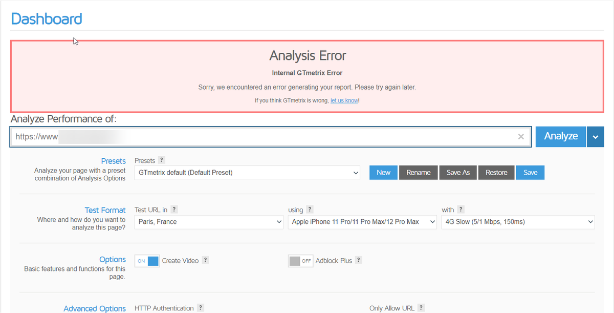
Task: Open help icon beside the using label
Action: coord(310,210)
